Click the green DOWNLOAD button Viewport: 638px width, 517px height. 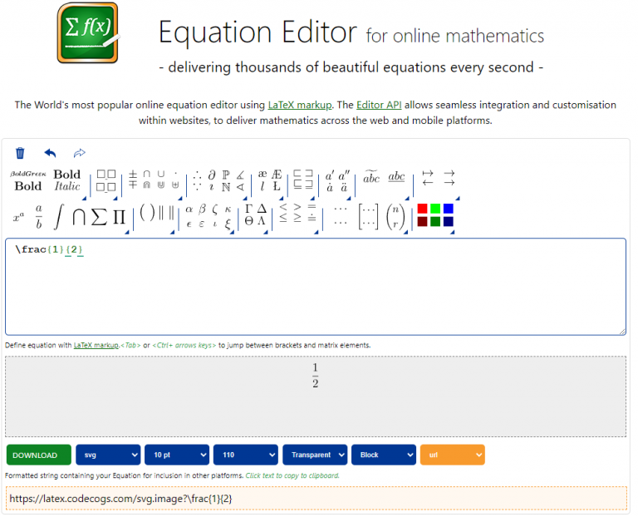39,455
